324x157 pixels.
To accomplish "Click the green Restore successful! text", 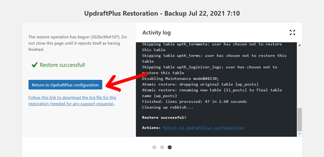I will [62, 65].
